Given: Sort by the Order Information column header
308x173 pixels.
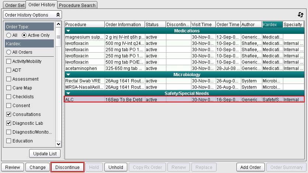Looking at the screenshot, I should [x=125, y=25].
